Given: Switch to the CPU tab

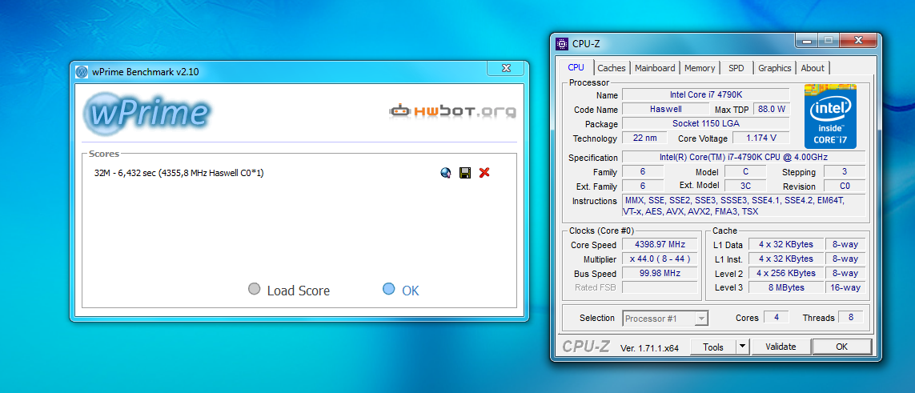Looking at the screenshot, I should 576,68.
